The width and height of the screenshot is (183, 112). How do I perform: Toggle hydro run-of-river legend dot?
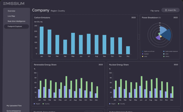143,51
